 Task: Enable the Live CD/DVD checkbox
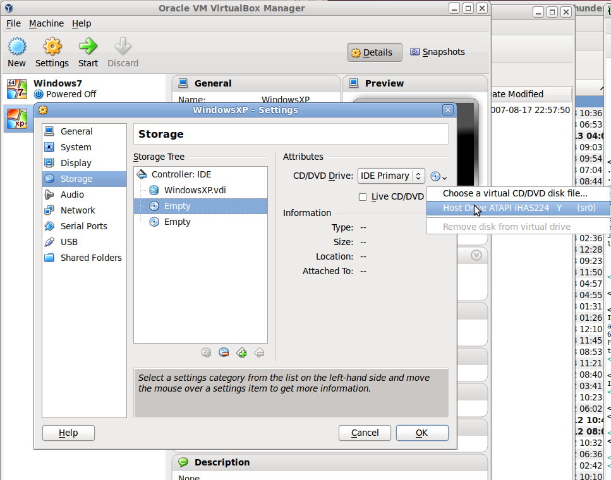coord(363,197)
